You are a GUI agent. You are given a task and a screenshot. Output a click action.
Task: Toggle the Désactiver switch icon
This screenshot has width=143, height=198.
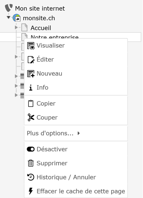pyautogui.click(x=31, y=149)
